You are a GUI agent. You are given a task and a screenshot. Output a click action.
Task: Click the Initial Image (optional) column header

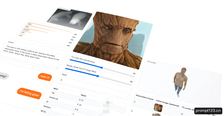[x=167, y=103]
